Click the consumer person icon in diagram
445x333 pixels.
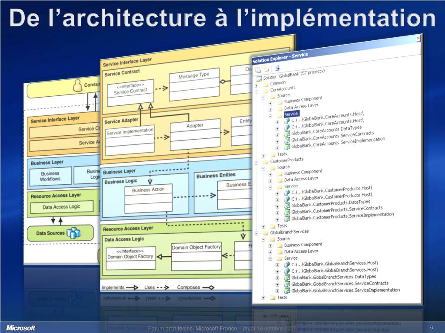click(77, 85)
